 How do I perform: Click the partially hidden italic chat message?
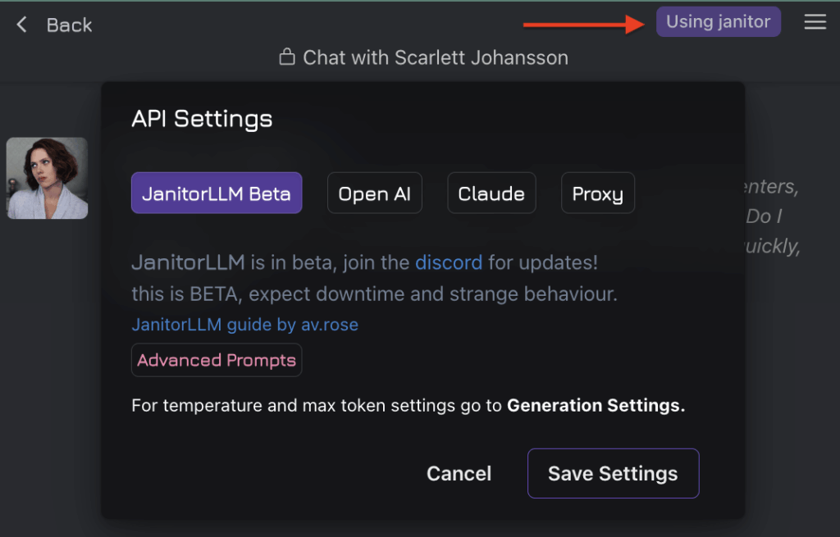pyautogui.click(x=771, y=216)
